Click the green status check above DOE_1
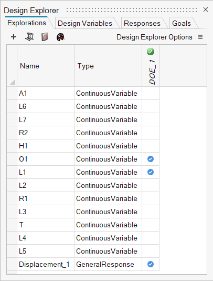213x281 pixels. pos(151,52)
